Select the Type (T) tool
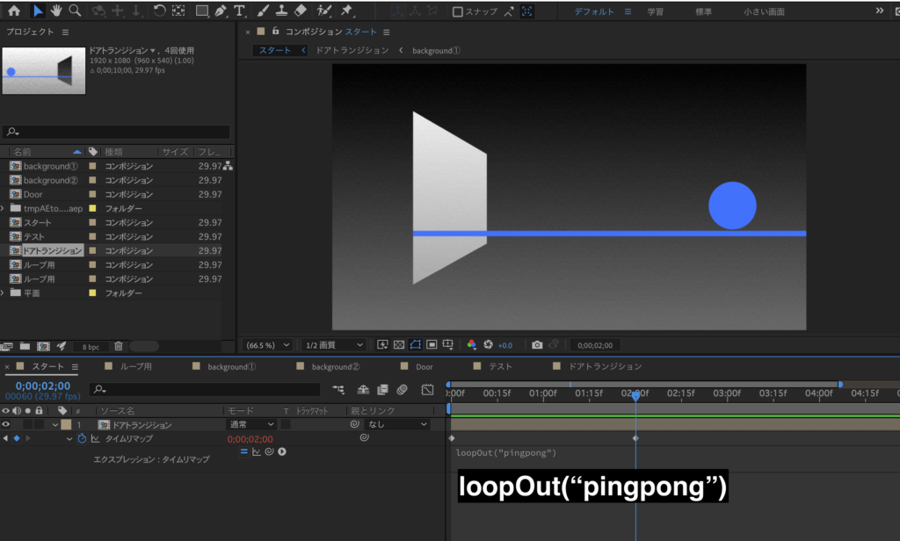This screenshot has height=541, width=900. point(240,11)
